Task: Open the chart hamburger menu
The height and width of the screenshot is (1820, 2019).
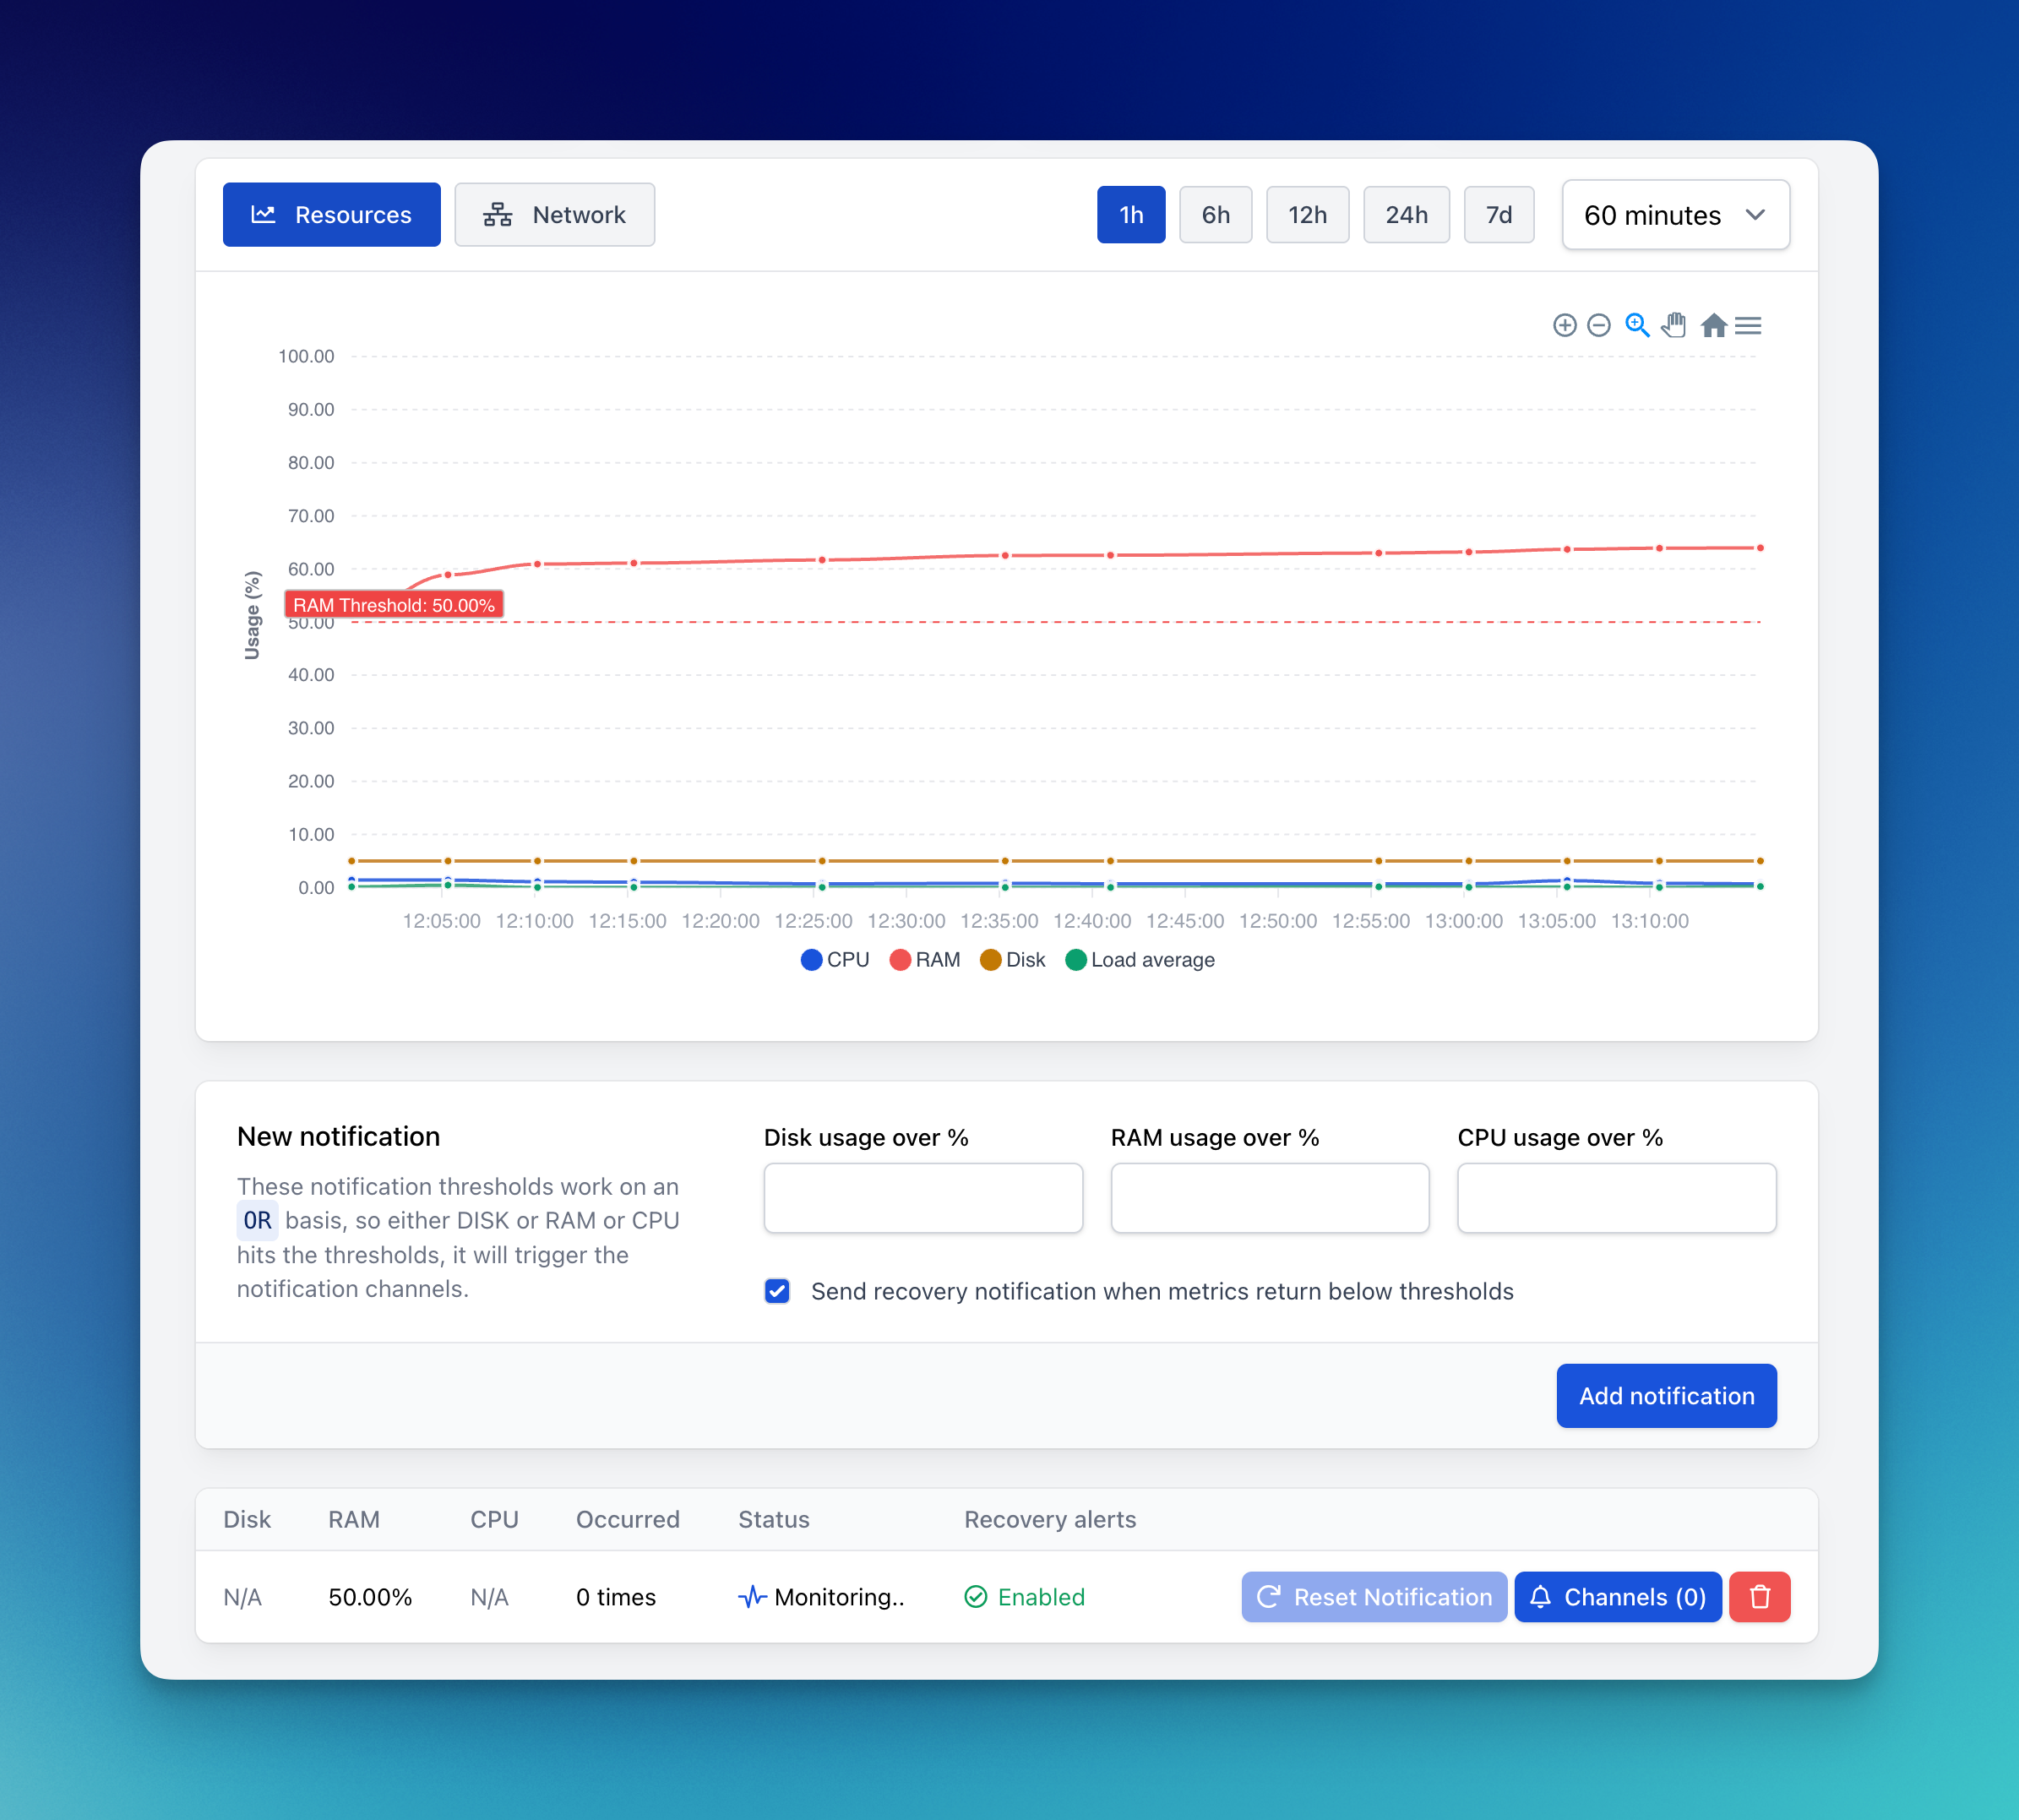Action: click(1748, 325)
